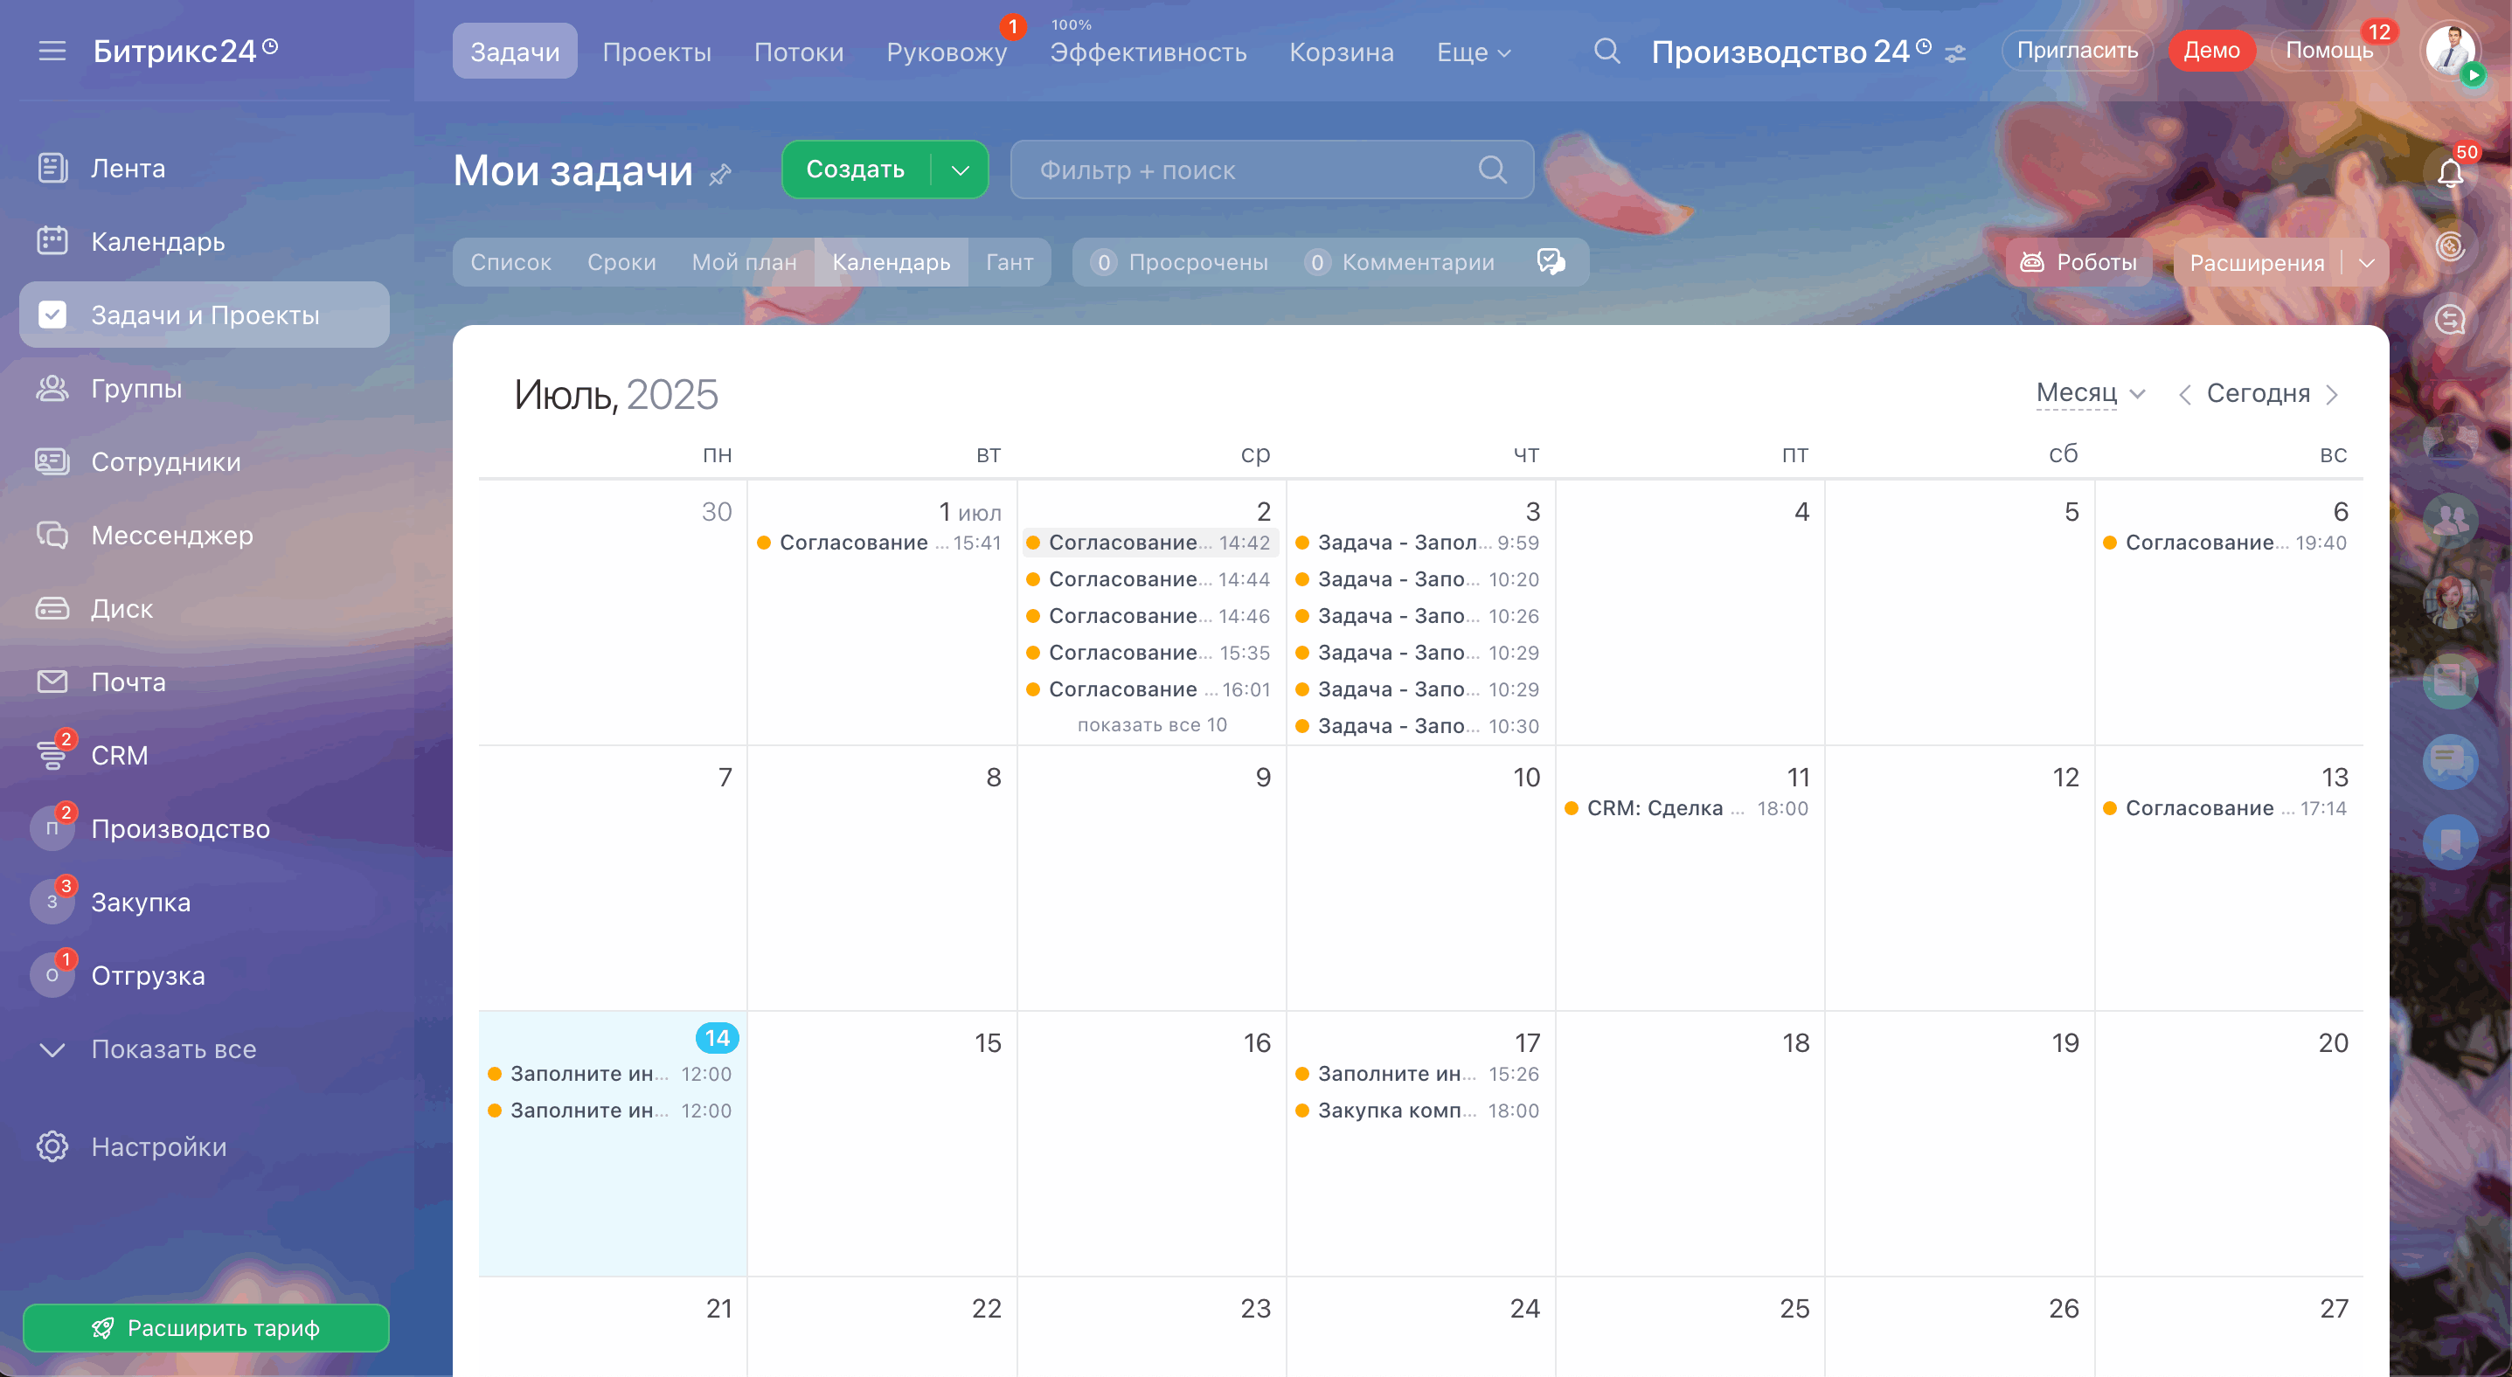
Task: Open workspace settings sliders near Производство 24
Action: [1954, 53]
